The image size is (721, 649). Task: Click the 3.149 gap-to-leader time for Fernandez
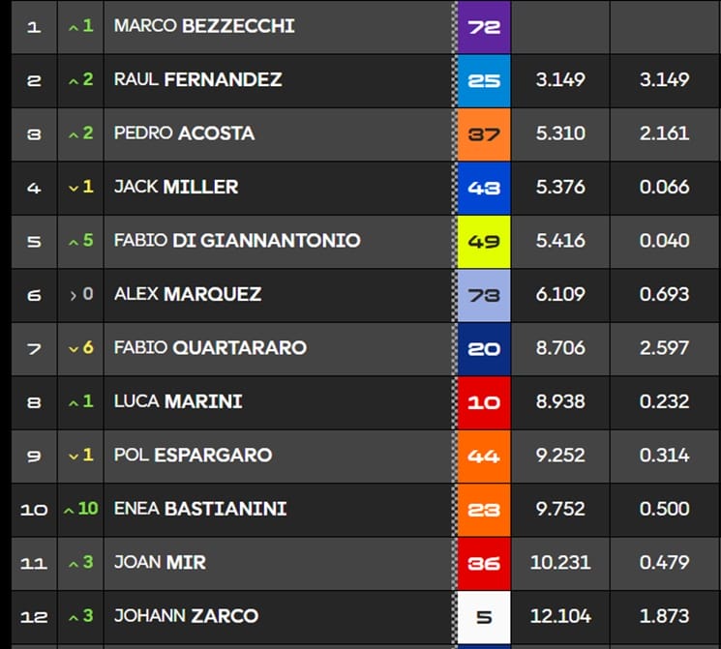(x=560, y=79)
